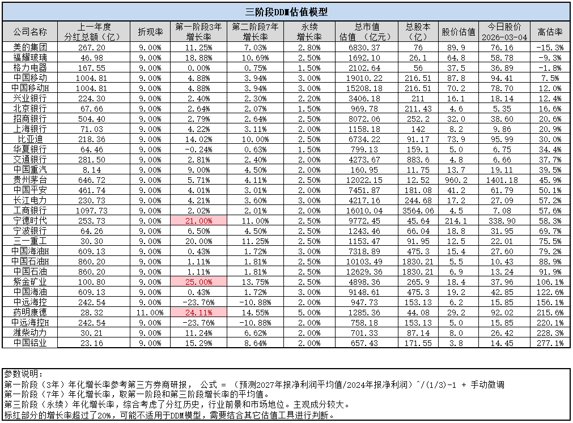Select the 紫金矿业 company cell
573x423 pixels.
[30, 282]
